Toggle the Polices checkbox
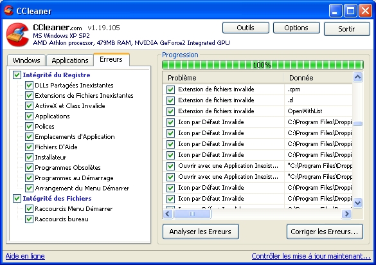 point(29,126)
